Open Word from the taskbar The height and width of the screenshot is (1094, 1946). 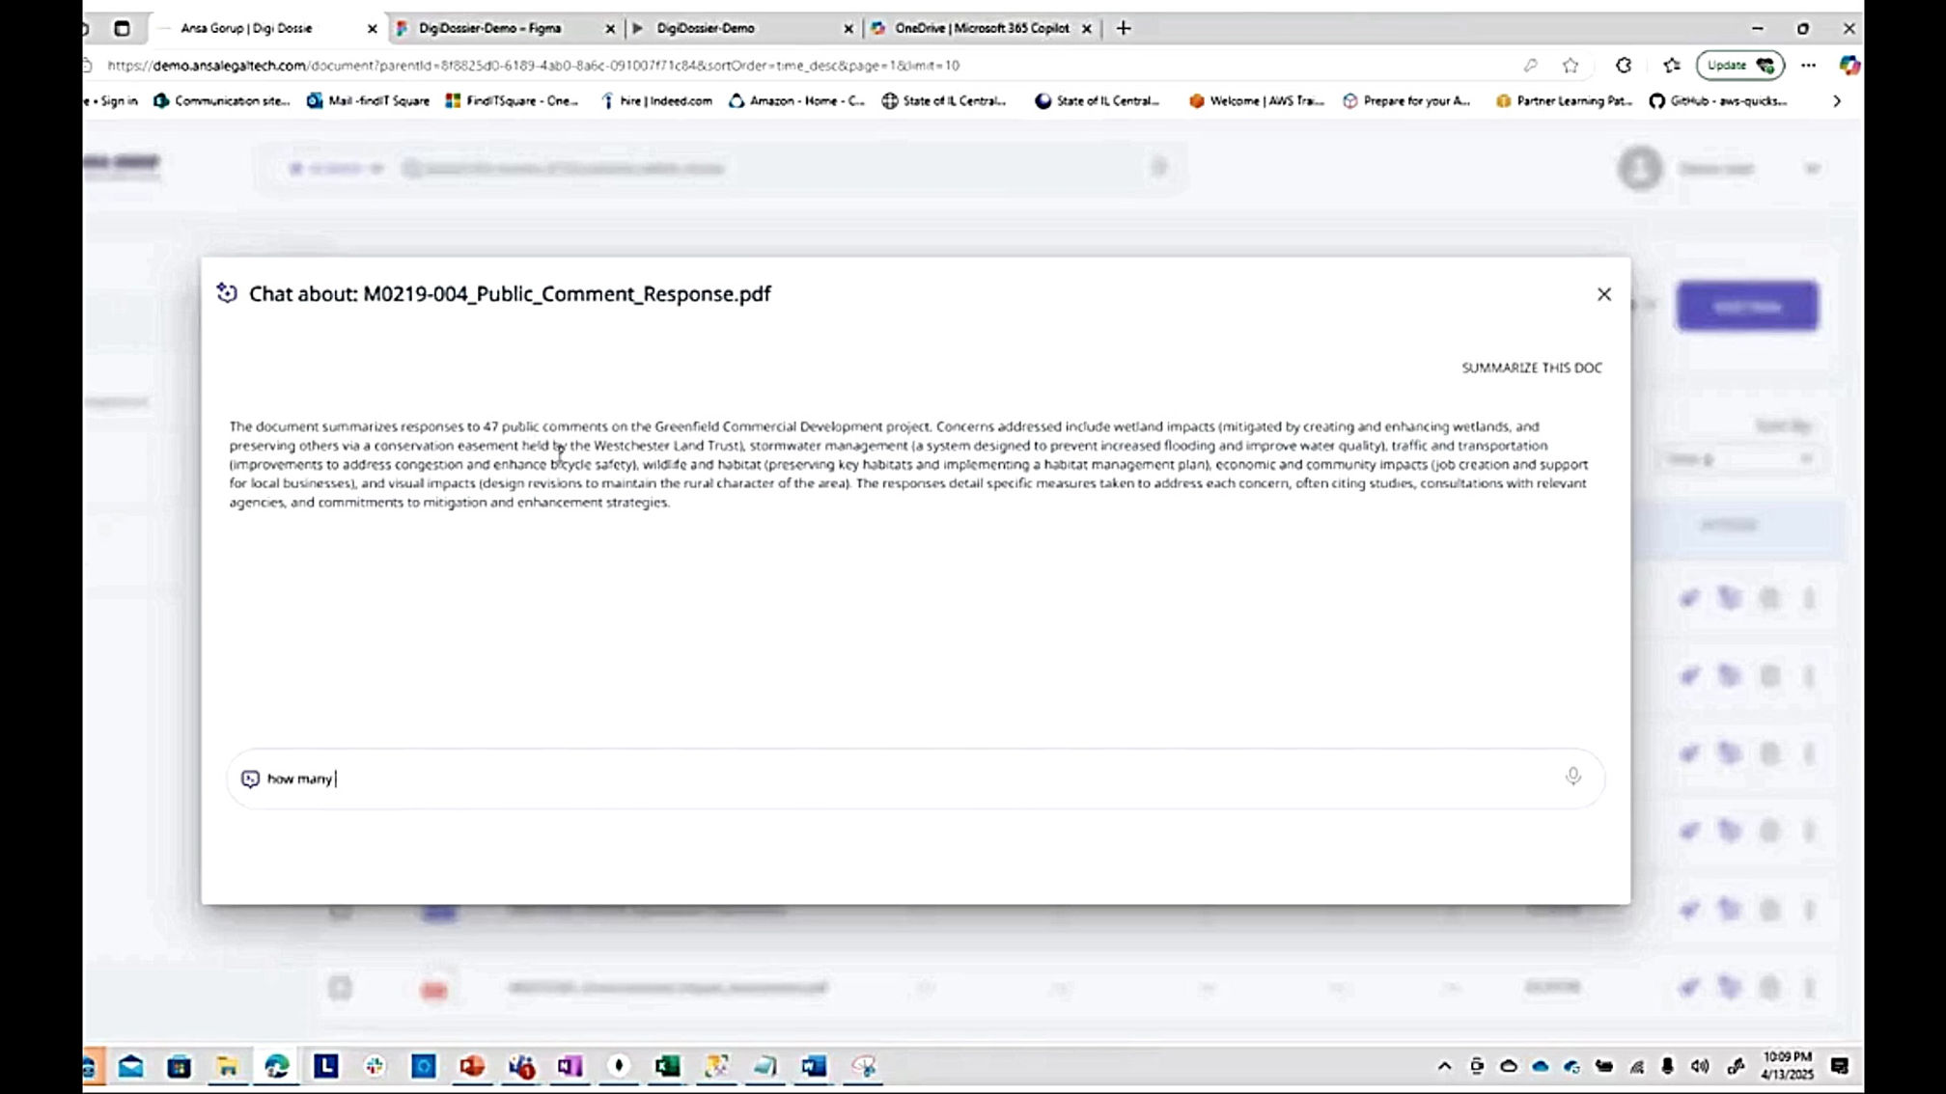(813, 1066)
